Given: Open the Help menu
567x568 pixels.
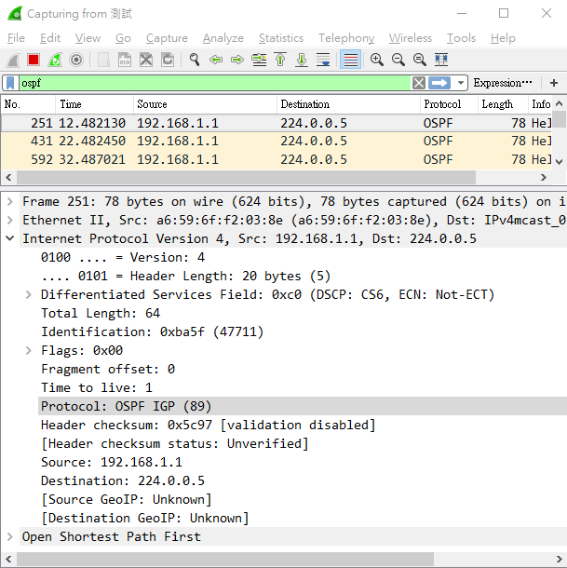Looking at the screenshot, I should [503, 38].
